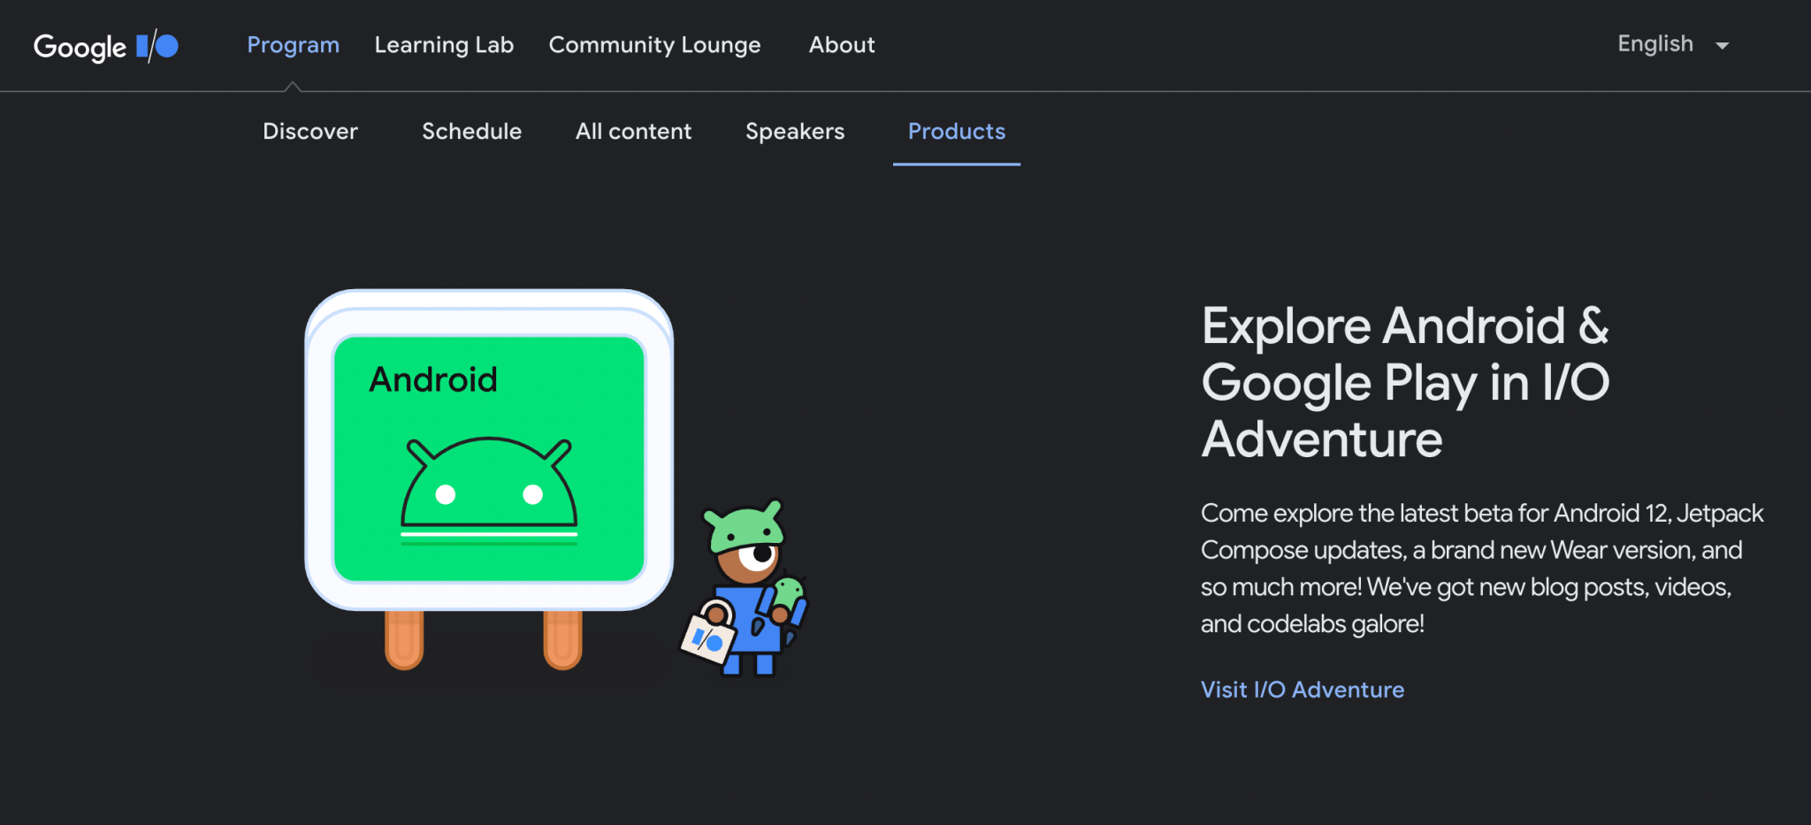Screen dimensions: 1811x825
Task: View the Speakers tab
Action: click(795, 132)
